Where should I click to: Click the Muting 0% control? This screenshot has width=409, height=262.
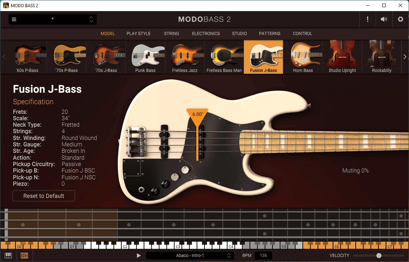(355, 170)
